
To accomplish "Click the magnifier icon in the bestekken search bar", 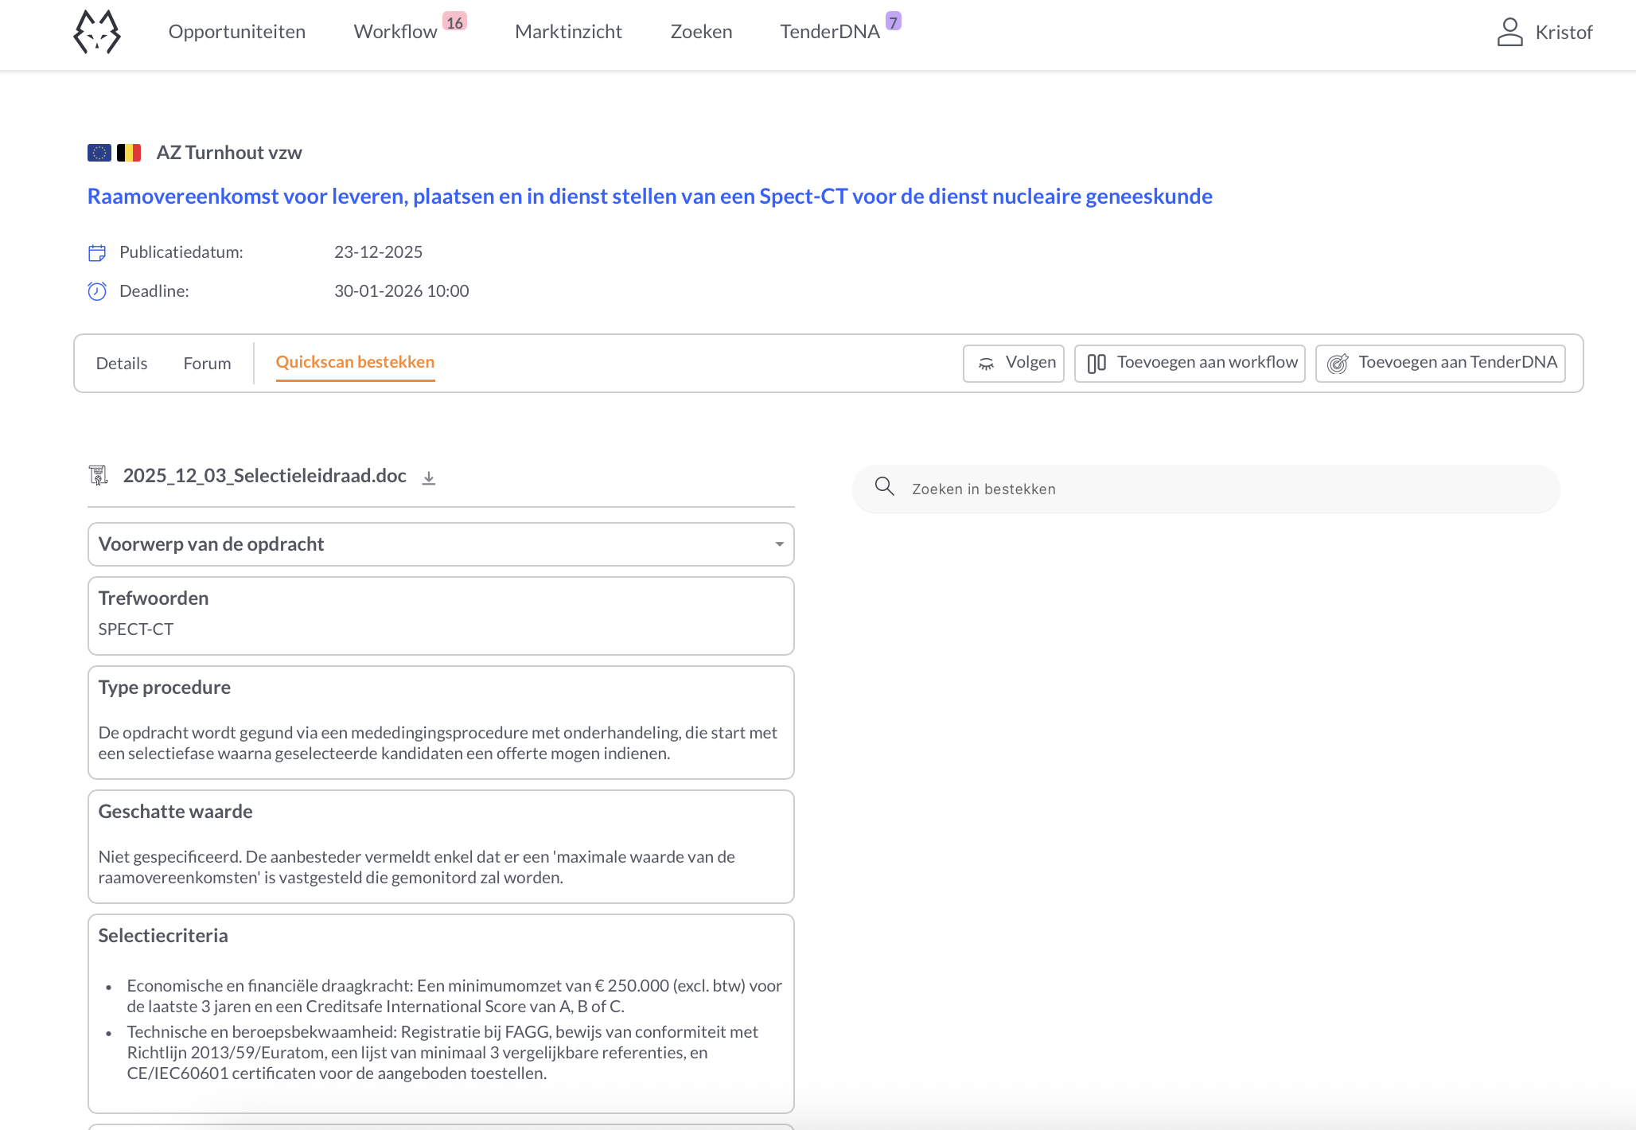I will (x=885, y=488).
